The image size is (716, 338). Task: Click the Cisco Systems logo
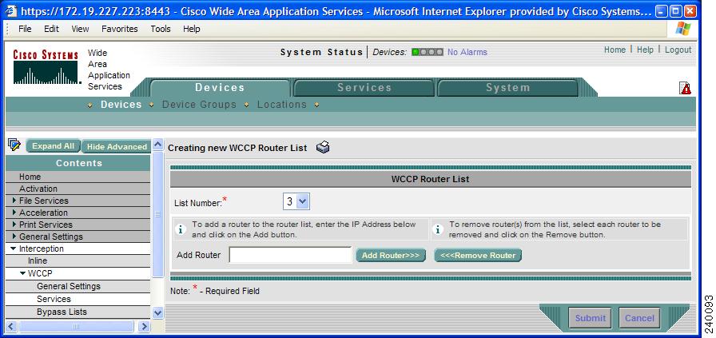46,67
